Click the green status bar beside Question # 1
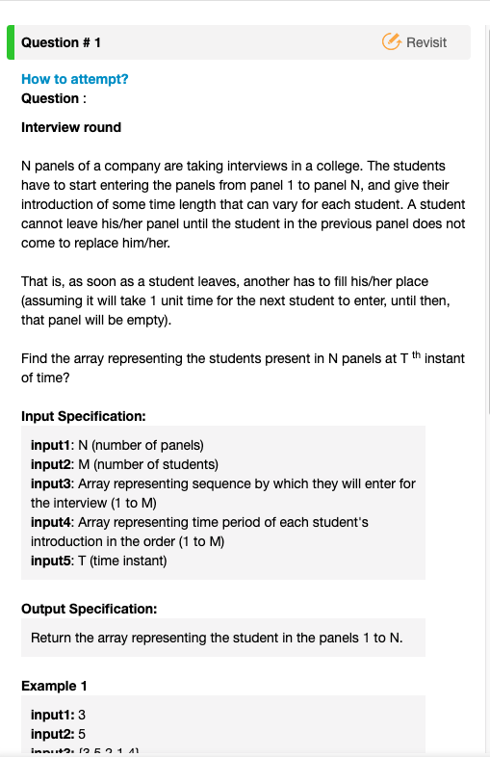 point(11,42)
